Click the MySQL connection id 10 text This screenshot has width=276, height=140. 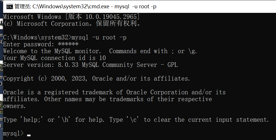tap(55, 58)
